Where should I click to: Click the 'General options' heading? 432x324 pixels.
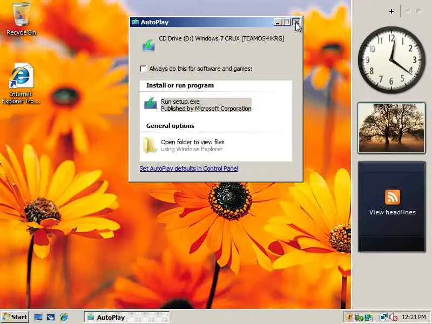click(x=170, y=126)
